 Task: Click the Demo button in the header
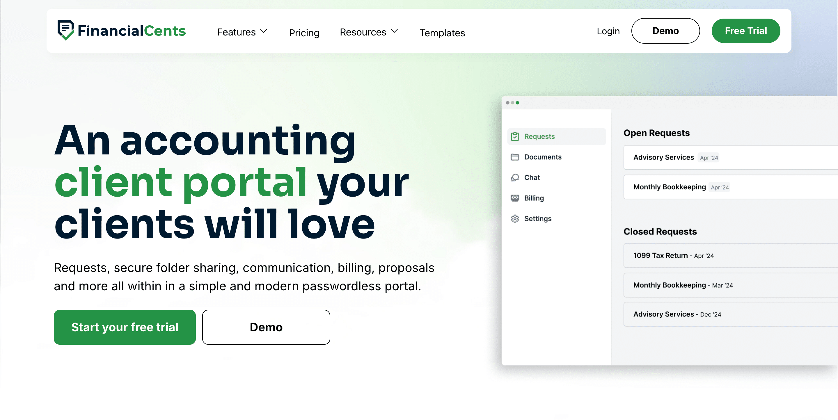(x=665, y=31)
